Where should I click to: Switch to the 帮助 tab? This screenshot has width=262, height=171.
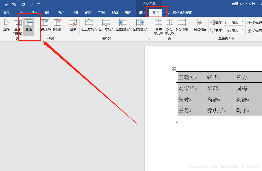coord(128,13)
